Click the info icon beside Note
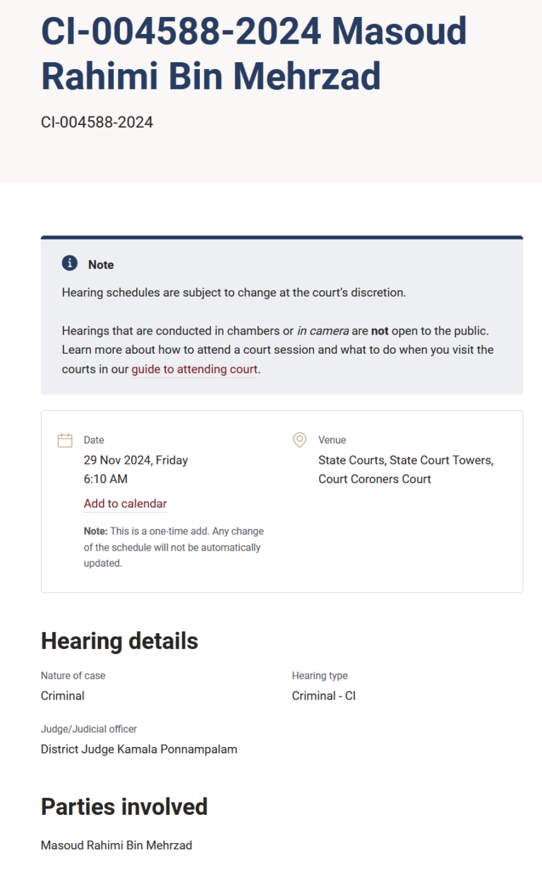The height and width of the screenshot is (872, 542). pyautogui.click(x=69, y=263)
